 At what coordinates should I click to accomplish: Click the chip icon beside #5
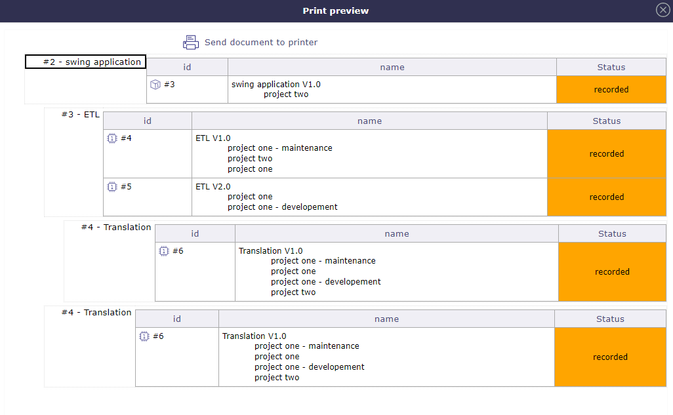pyautogui.click(x=112, y=187)
